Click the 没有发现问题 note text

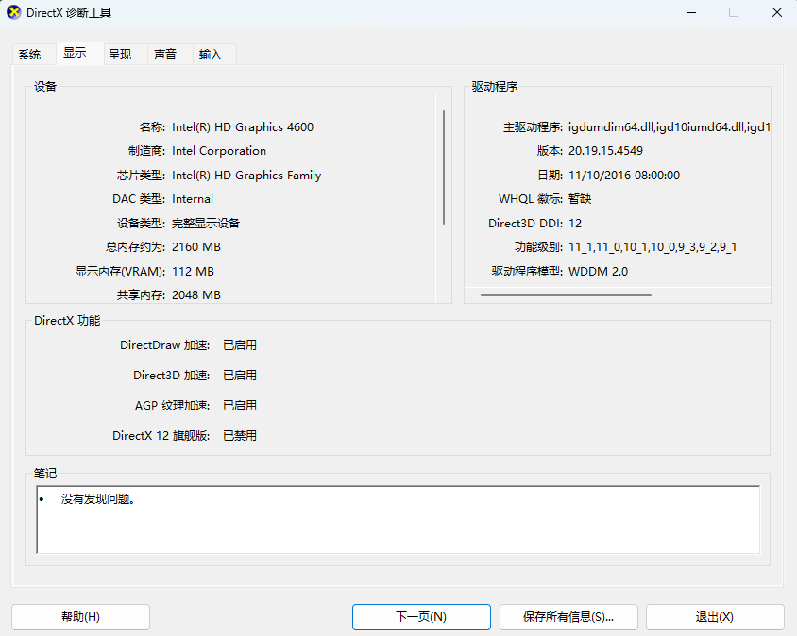point(98,499)
